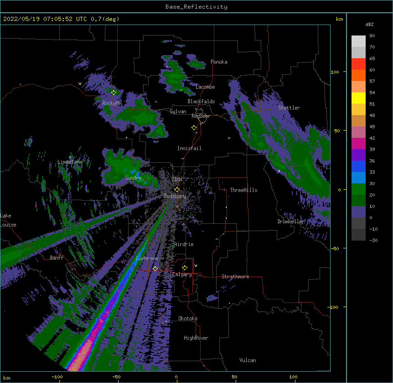This screenshot has height=383, width=393.
Task: Click the Drumheller city label
Action: point(291,222)
